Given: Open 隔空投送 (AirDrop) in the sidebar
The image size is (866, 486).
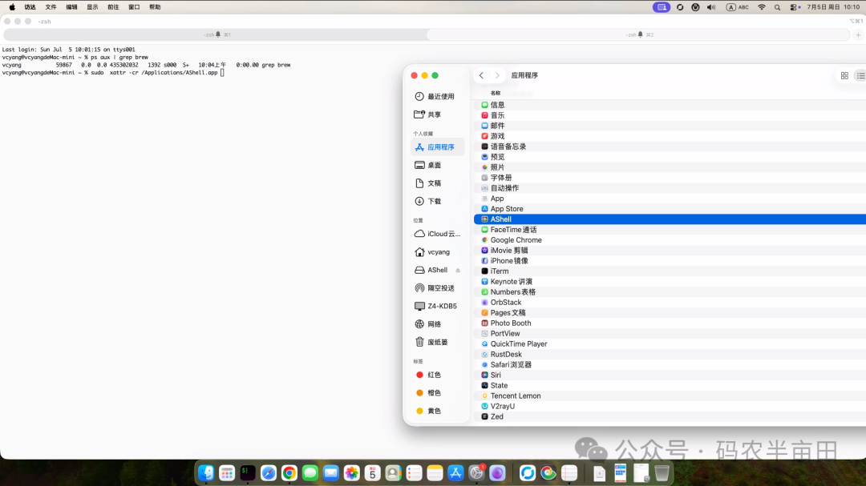Looking at the screenshot, I should tap(434, 288).
